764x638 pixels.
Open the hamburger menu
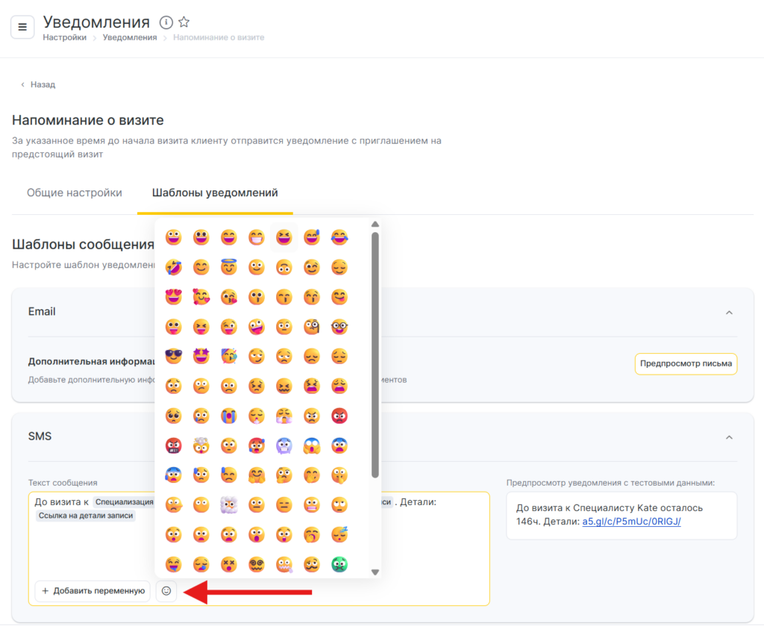tap(22, 27)
